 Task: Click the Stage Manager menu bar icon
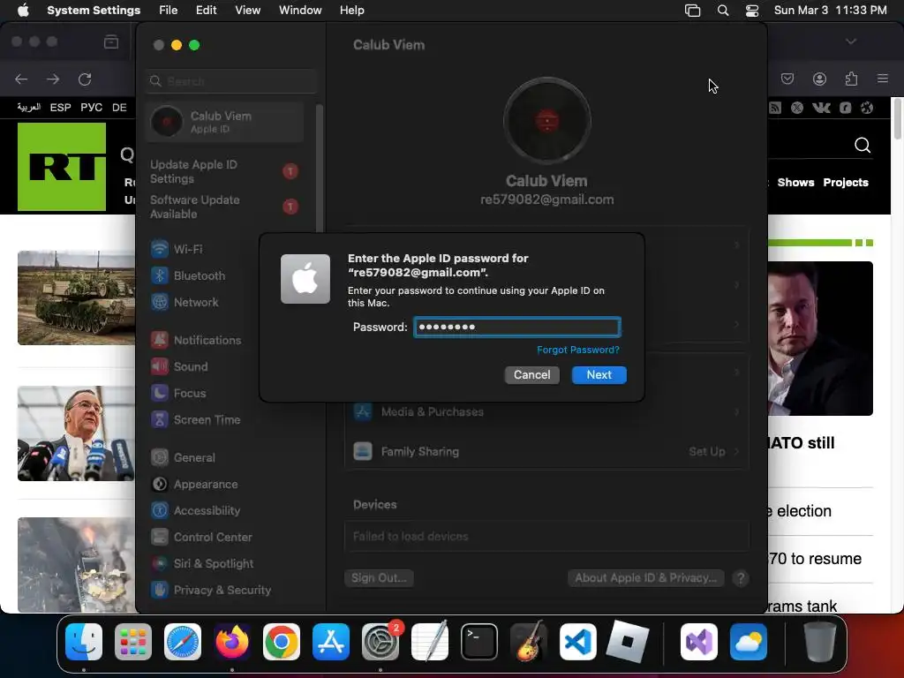pos(692,11)
